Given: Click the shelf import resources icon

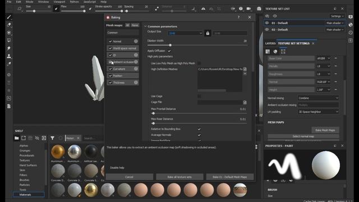Looking at the screenshot, I should (x=44, y=138).
